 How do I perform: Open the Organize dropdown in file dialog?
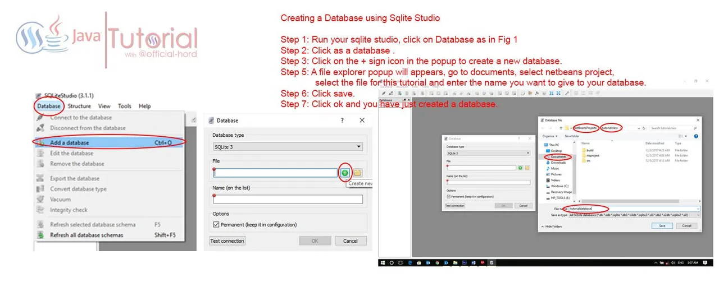pyautogui.click(x=550, y=136)
